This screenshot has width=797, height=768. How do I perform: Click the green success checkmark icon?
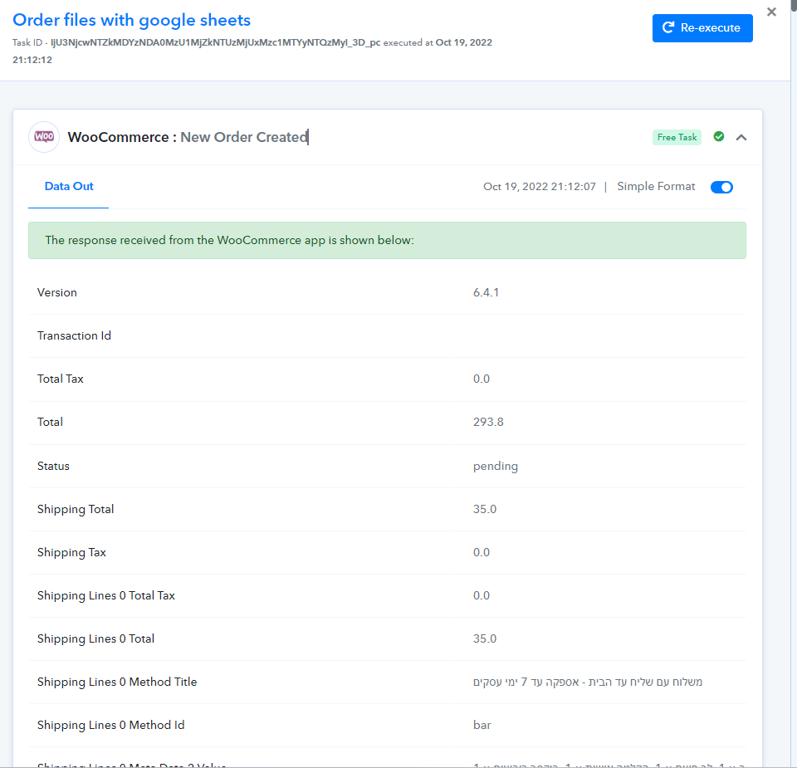coord(719,136)
